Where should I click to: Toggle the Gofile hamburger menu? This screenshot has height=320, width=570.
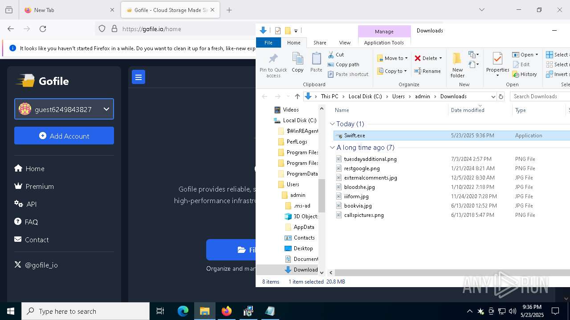pos(138,77)
